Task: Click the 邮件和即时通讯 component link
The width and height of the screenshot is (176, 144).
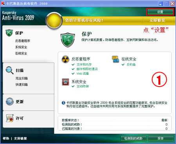Action: pos(87,69)
